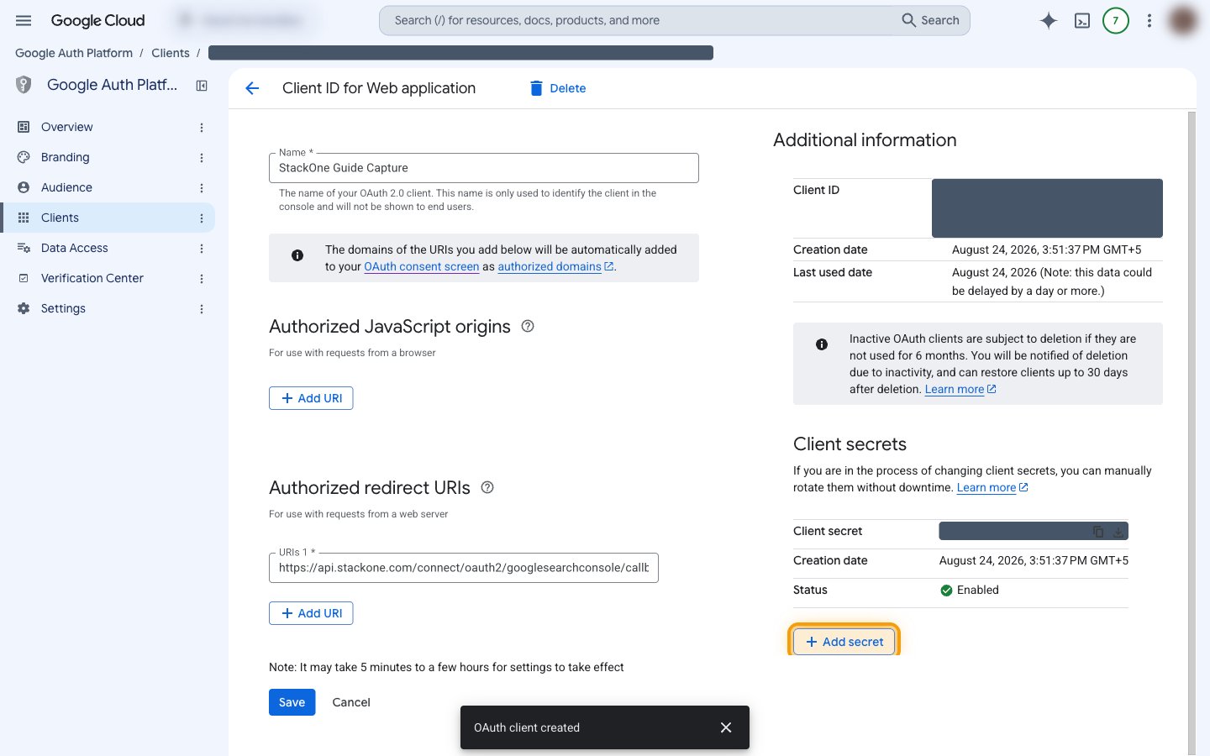Screen dimensions: 1210x756
Task: Show help for Authorized redirect URIs
Action: pyautogui.click(x=487, y=487)
